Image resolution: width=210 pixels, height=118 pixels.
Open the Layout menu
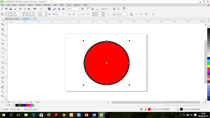(22, 5)
